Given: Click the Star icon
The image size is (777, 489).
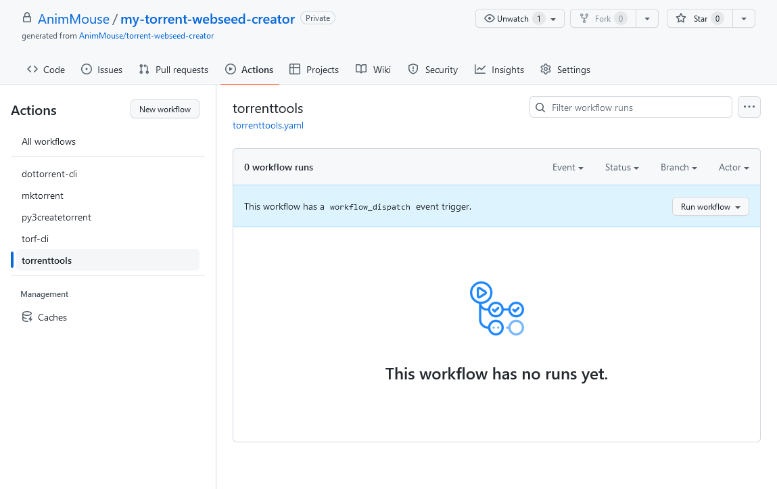Looking at the screenshot, I should (x=681, y=18).
